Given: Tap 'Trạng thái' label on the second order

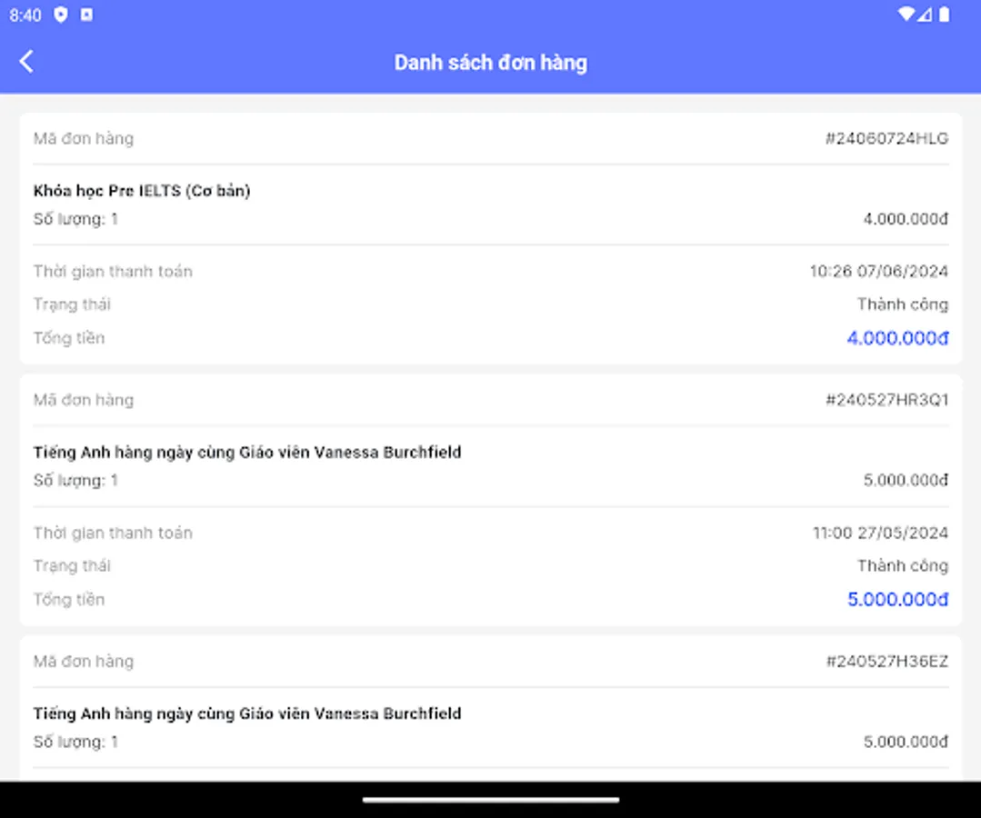Looking at the screenshot, I should [72, 565].
